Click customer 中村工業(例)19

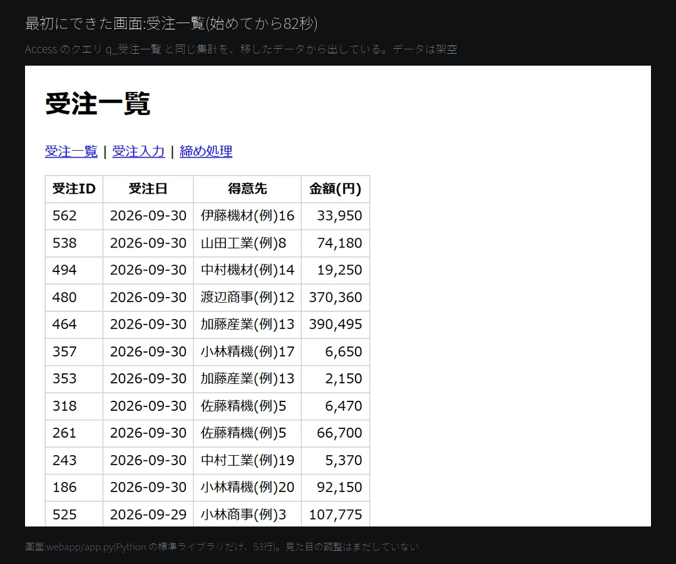point(247,460)
